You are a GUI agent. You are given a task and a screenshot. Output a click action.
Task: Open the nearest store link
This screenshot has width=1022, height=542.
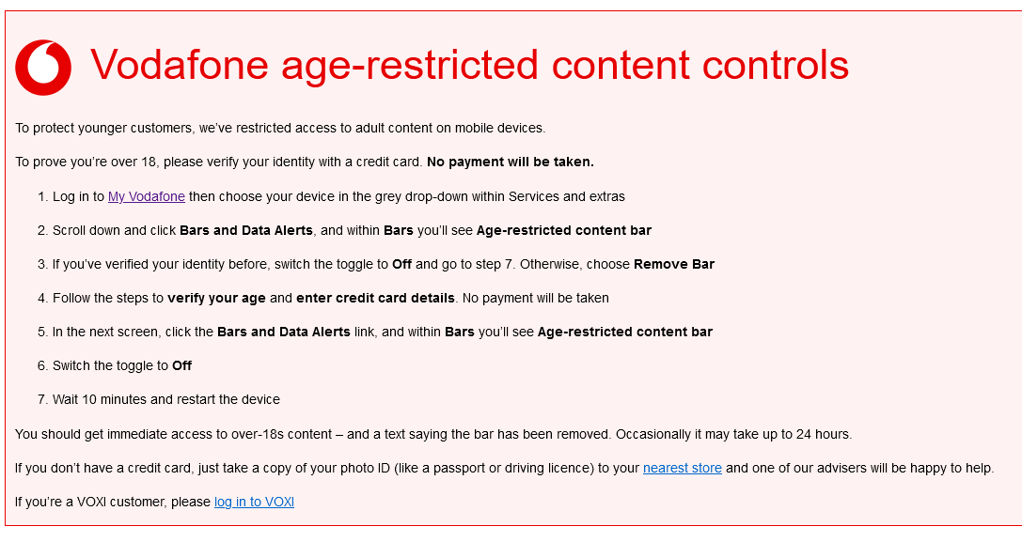pos(683,468)
